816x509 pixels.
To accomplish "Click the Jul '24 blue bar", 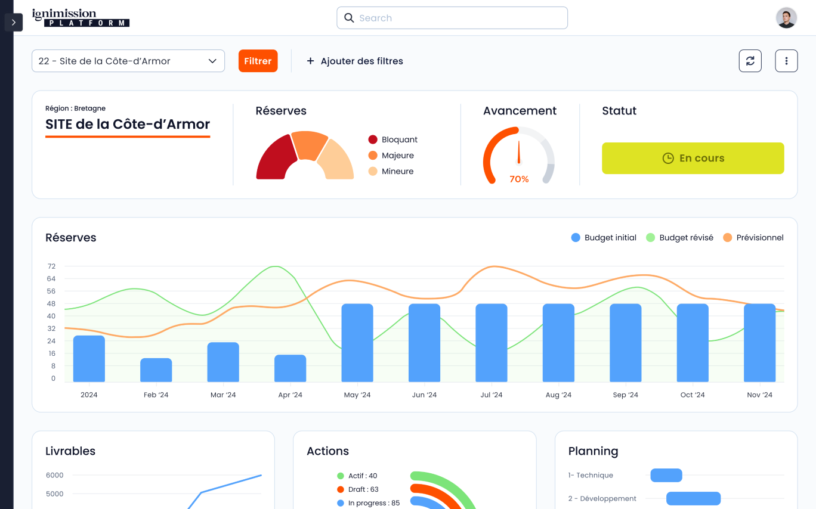I will [492, 343].
